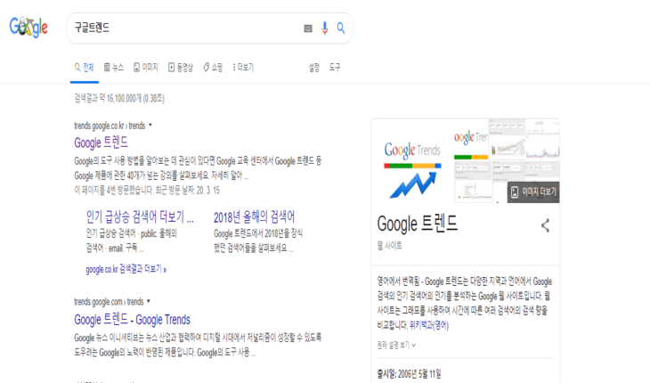Start voice search with the microphone icon
Viewport: 650px width, 383px height.
click(x=325, y=29)
